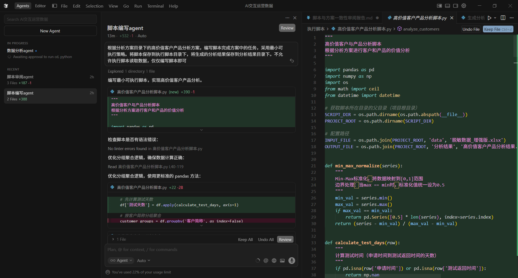The height and width of the screenshot is (278, 518).
Task: Expand the '1 File' changes list
Action: coord(119,240)
